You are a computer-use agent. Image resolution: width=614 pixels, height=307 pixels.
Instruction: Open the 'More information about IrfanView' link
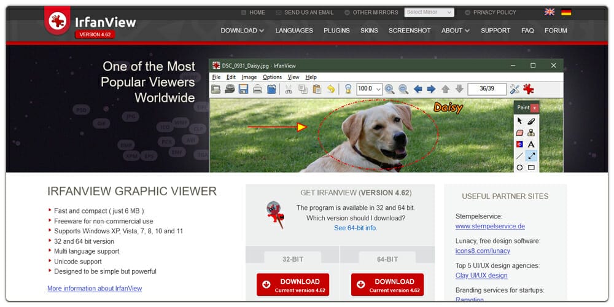(x=95, y=289)
